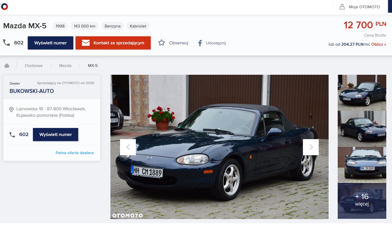Select the MX-5 breadcrumb
Image resolution: width=392 pixels, height=251 pixels.
point(93,66)
